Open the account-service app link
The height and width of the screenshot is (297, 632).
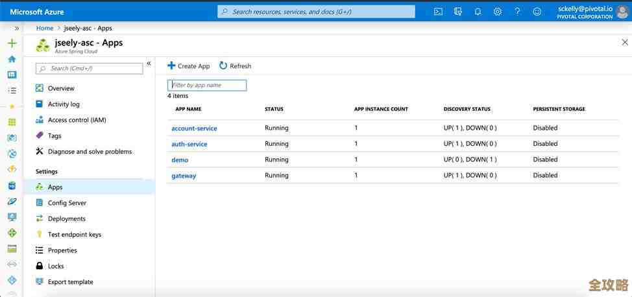(194, 128)
